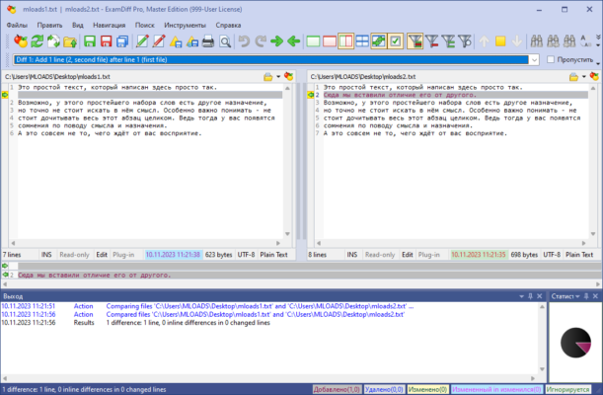Click UTF-8 encoding in left pane status bar
The height and width of the screenshot is (395, 603).
[x=246, y=255]
